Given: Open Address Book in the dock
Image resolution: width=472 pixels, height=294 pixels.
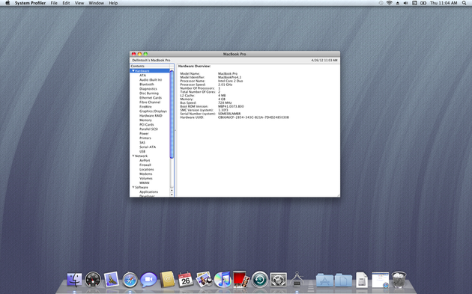Looking at the screenshot, I should tap(167, 279).
